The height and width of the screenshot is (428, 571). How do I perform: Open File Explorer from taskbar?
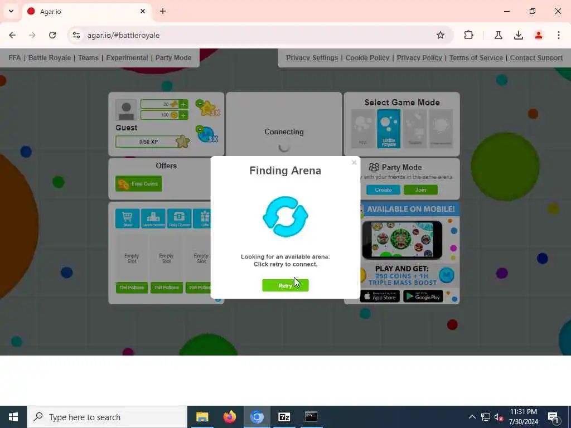(x=202, y=417)
